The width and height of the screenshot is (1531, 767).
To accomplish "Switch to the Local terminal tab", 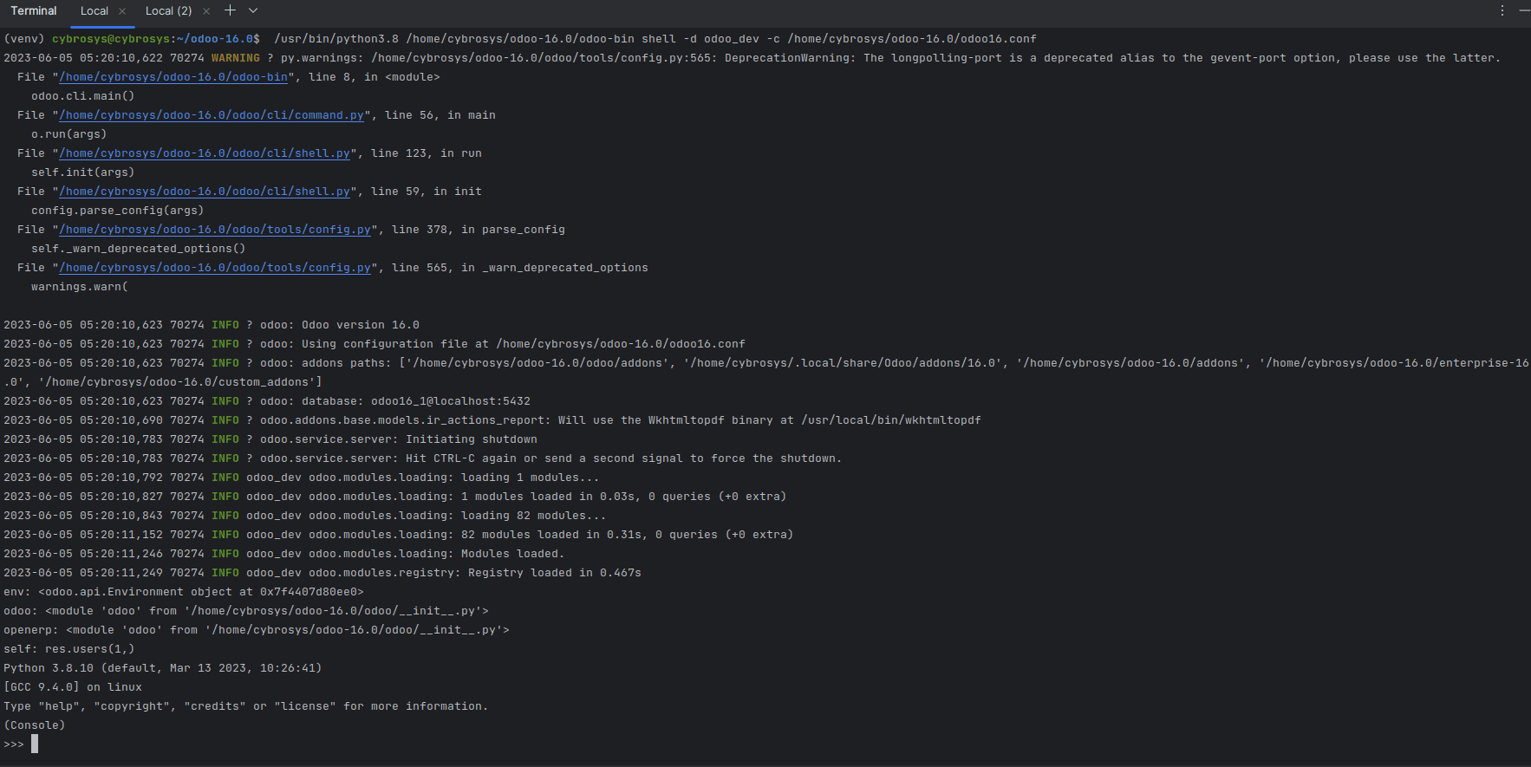I will [x=94, y=11].
